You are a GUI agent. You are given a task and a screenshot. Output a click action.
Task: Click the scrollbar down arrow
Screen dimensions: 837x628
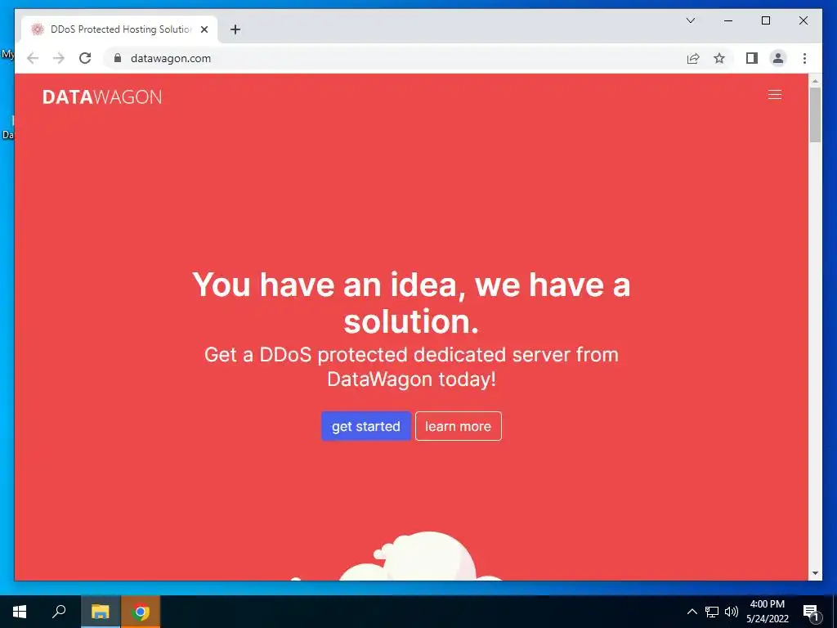pyautogui.click(x=815, y=573)
